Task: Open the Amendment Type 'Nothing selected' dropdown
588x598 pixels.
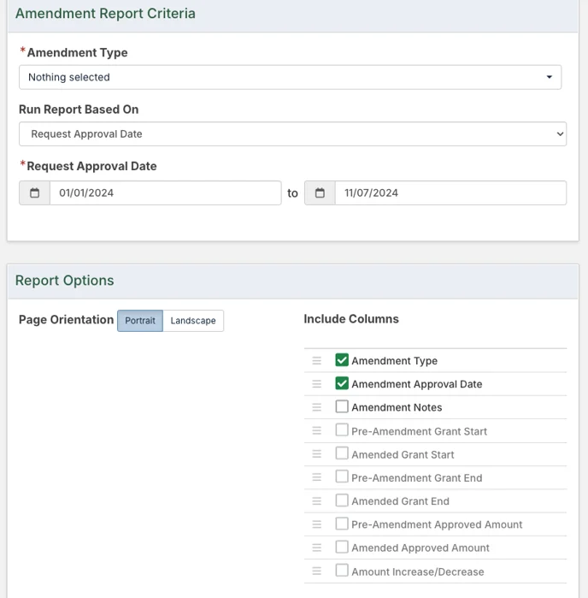Action: (290, 77)
